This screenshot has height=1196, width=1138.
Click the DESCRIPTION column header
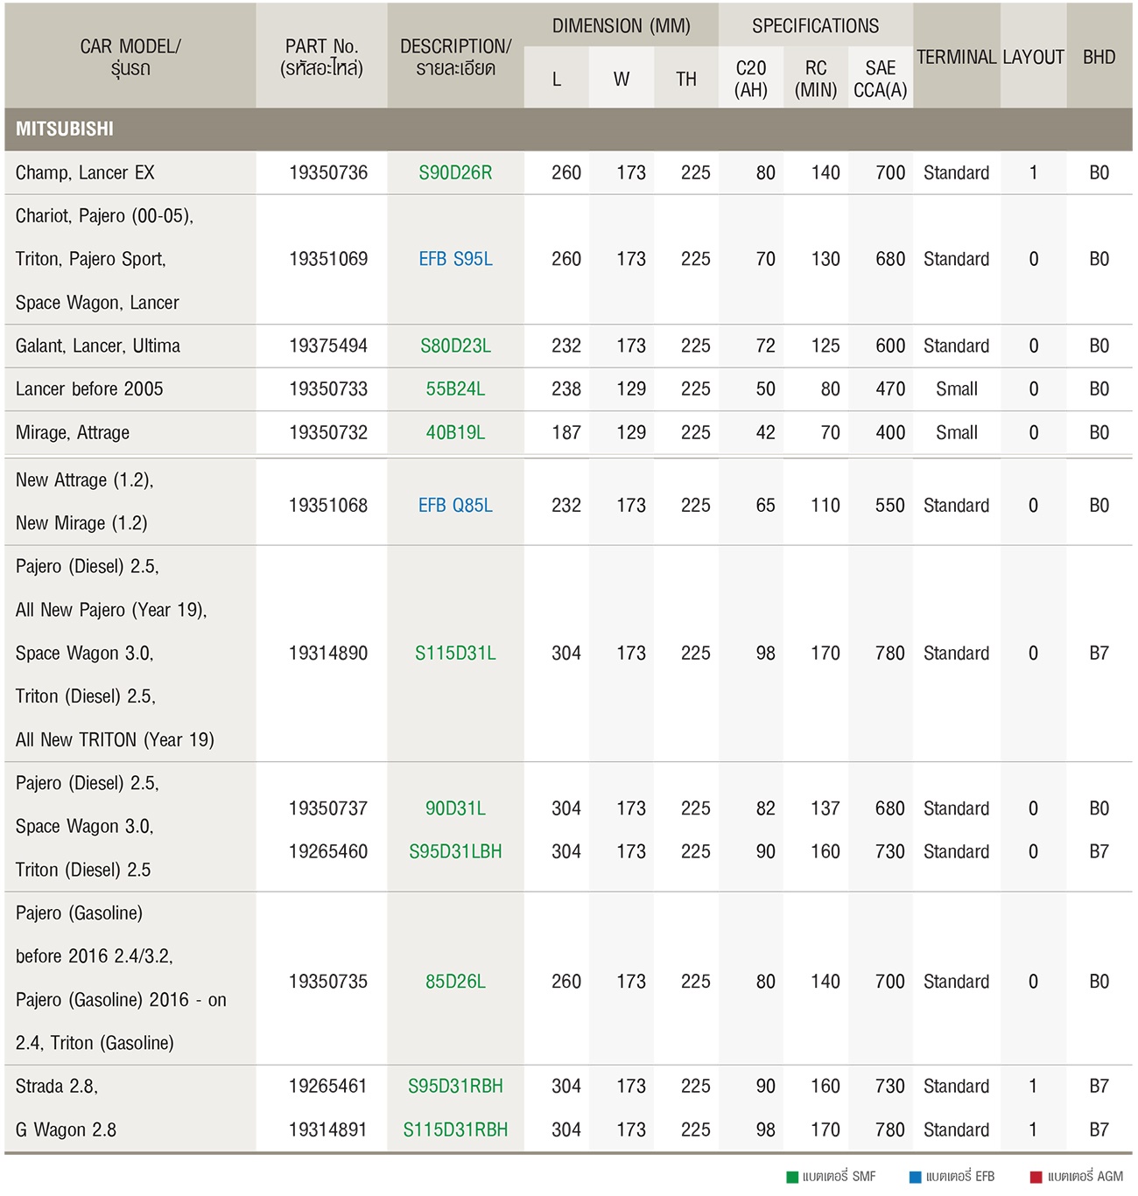point(455,57)
